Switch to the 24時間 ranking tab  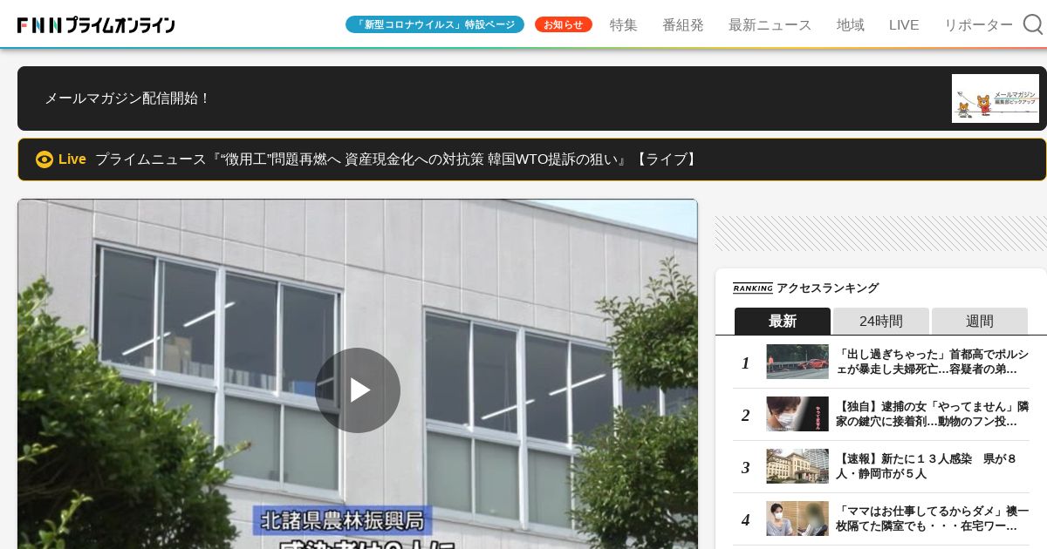coord(881,321)
